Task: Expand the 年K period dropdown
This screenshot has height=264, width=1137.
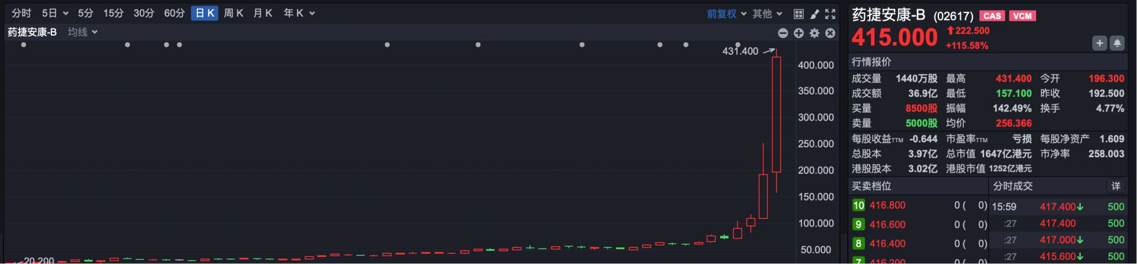Action: (x=299, y=13)
